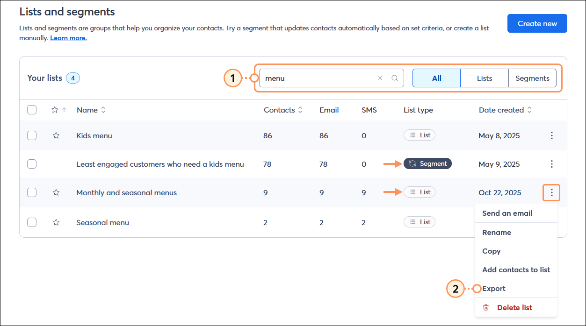Click the 86 contacts value for Kids menu
This screenshot has height=326, width=586.
click(x=268, y=135)
